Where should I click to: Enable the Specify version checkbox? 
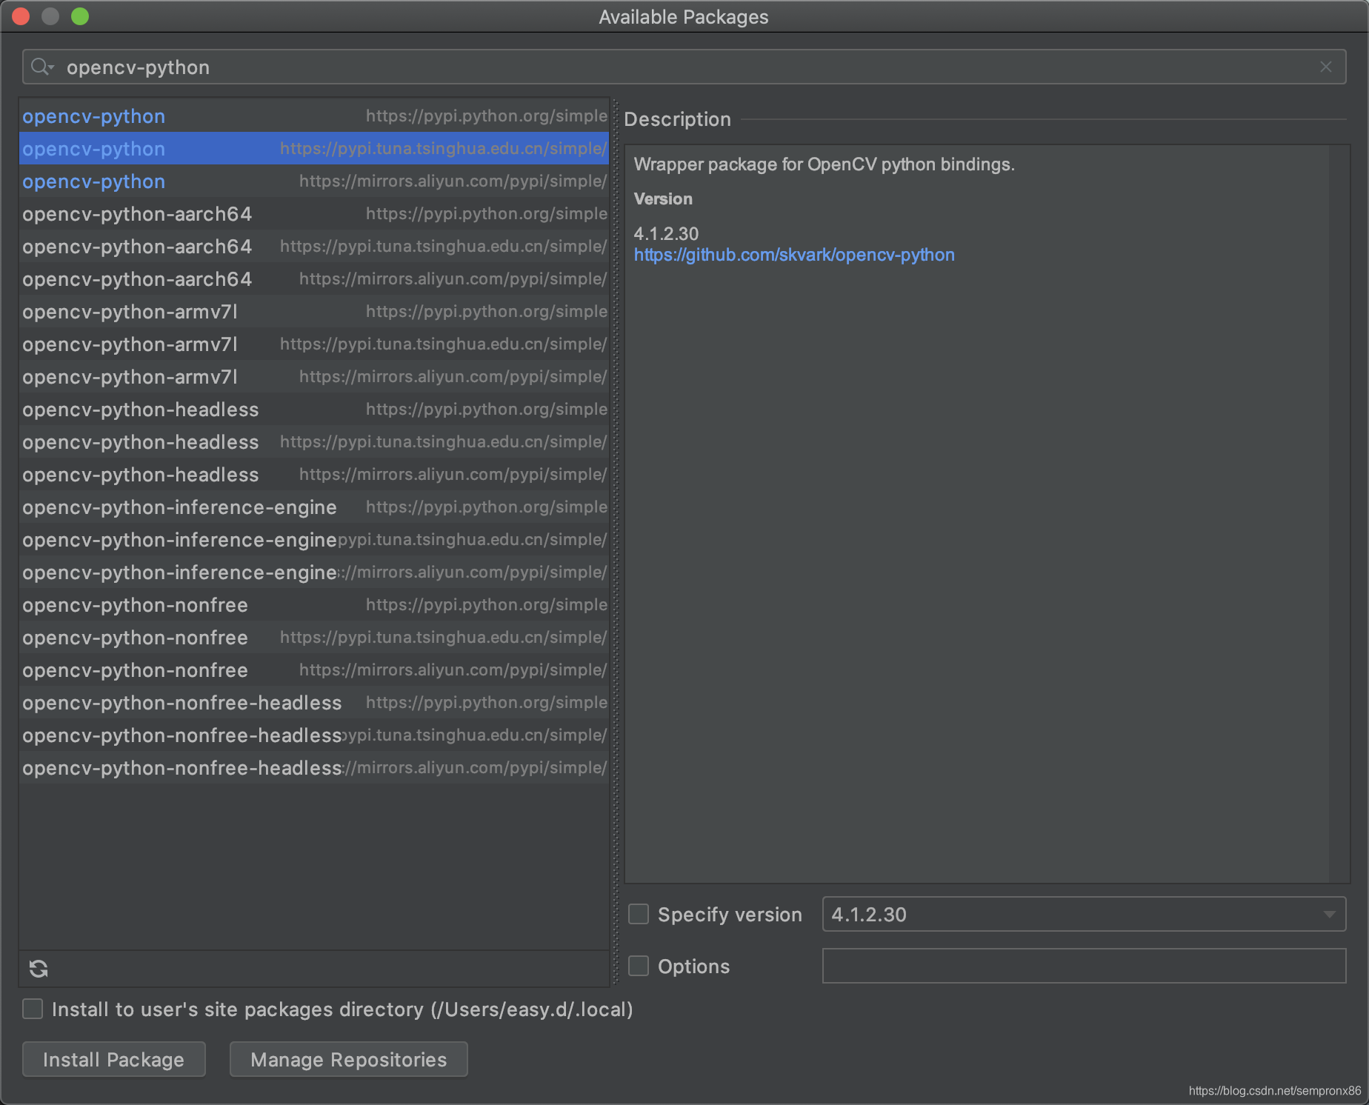click(x=639, y=914)
